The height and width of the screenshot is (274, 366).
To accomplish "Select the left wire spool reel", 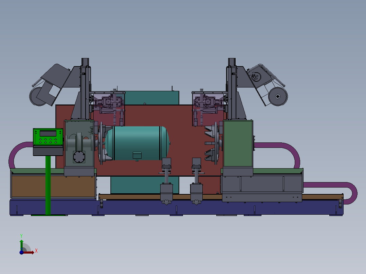I will [37, 96].
